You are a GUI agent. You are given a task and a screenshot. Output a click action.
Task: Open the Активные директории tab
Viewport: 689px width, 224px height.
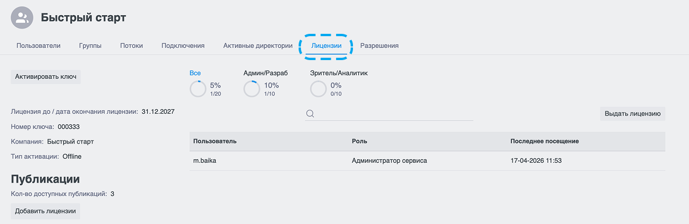(258, 45)
